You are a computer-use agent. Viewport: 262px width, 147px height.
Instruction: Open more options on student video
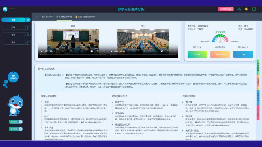(x=175, y=52)
